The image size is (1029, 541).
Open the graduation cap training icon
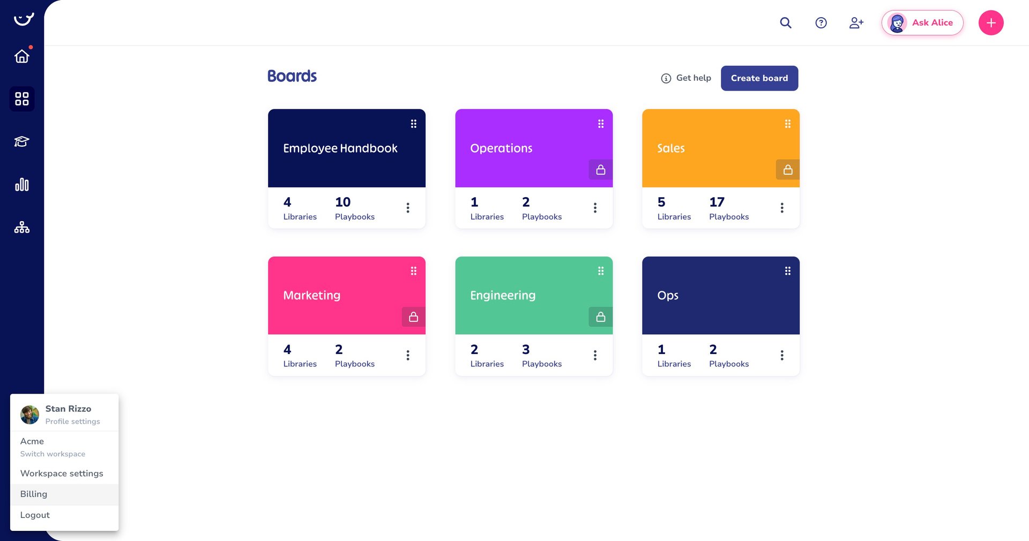[22, 141]
